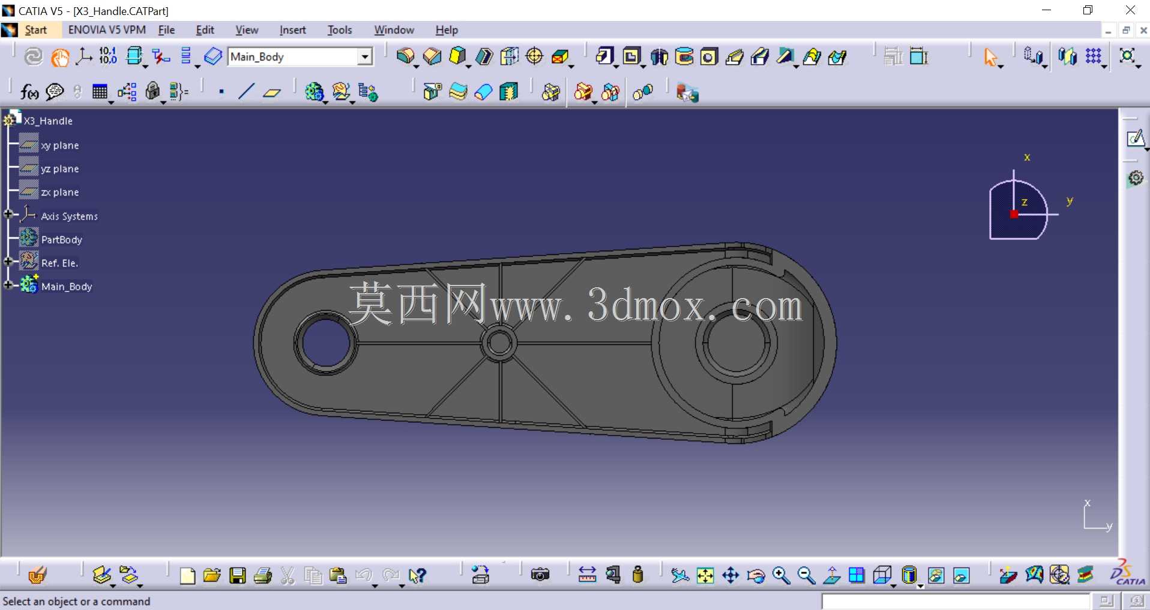Image resolution: width=1150 pixels, height=610 pixels.
Task: Select the Point creation tool
Action: coord(221,92)
